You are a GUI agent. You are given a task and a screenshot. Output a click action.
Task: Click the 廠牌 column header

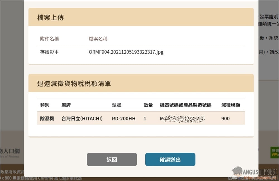[66, 105]
